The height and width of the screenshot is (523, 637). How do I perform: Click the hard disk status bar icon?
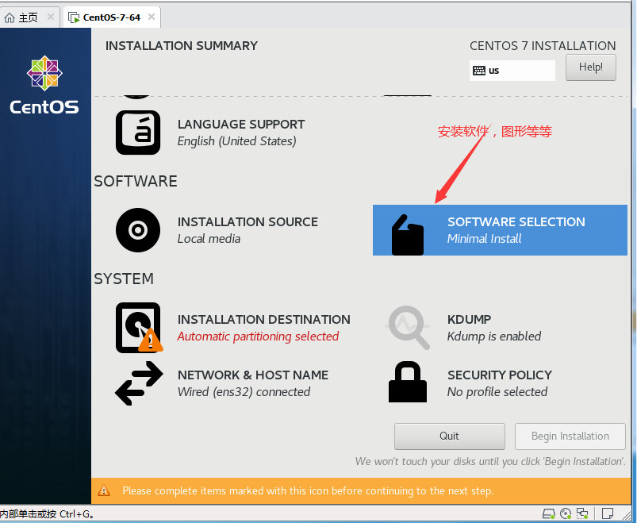(x=548, y=513)
